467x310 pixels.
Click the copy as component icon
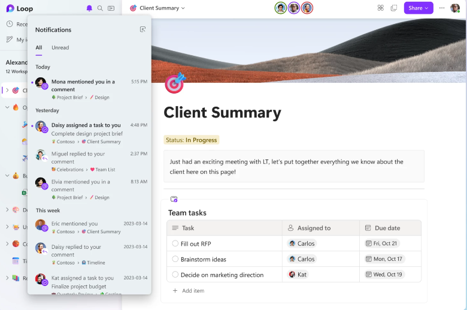[394, 8]
